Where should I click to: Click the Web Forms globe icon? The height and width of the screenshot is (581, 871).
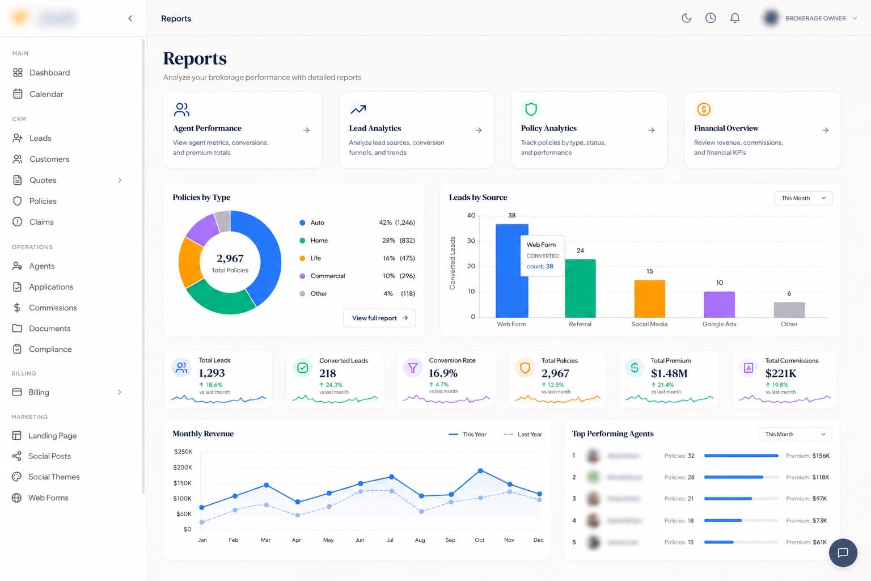17,498
